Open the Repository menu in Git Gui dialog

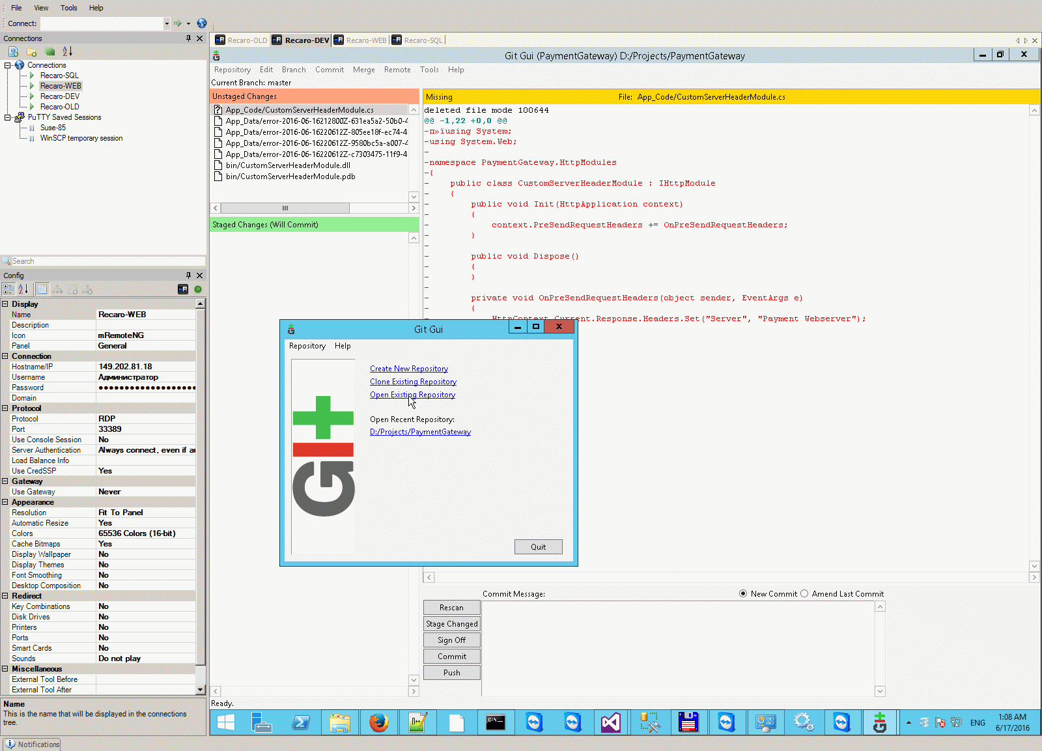tap(307, 346)
